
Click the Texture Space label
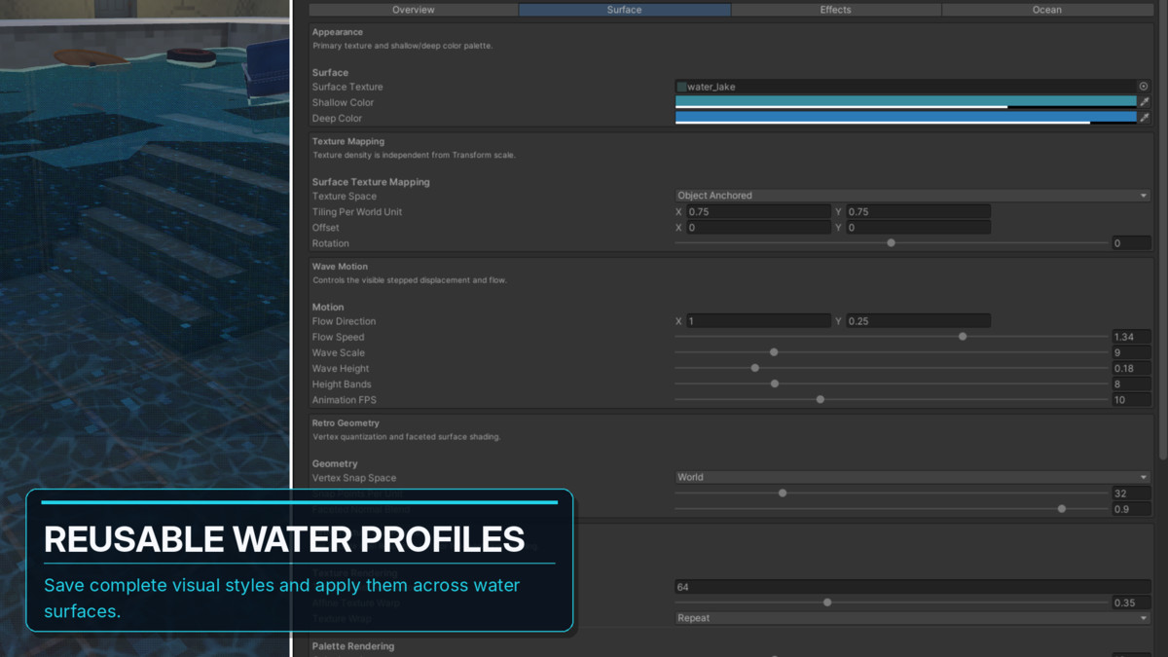pos(344,196)
